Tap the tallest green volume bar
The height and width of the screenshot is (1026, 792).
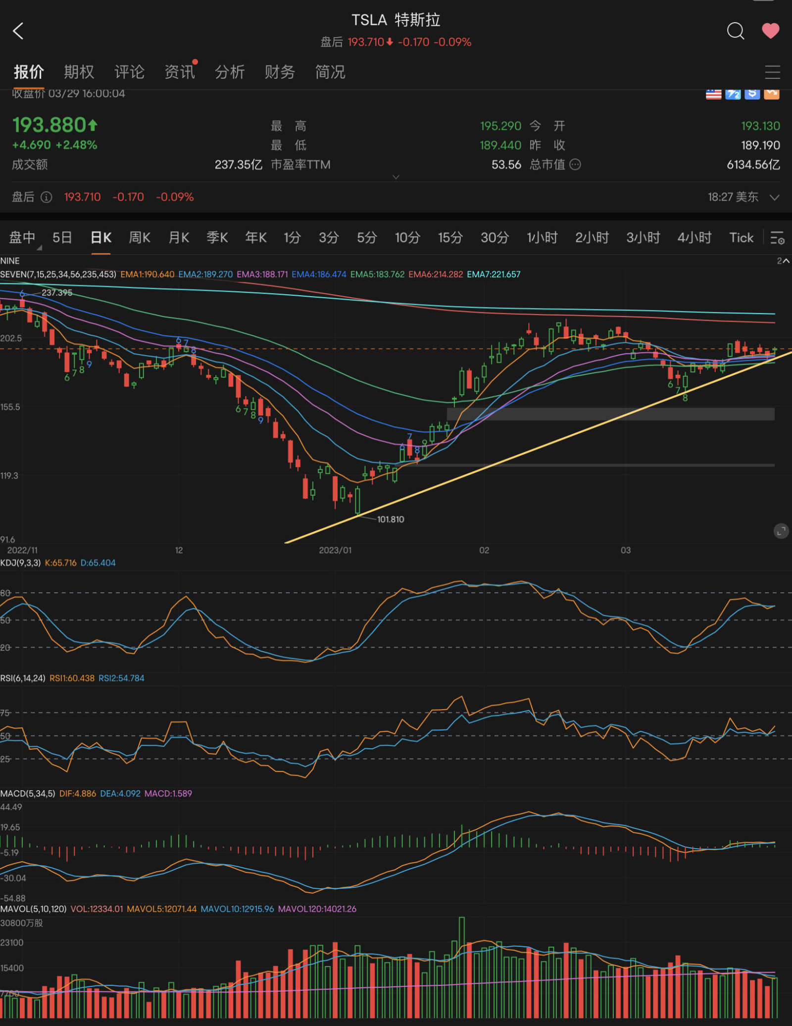coord(462,967)
